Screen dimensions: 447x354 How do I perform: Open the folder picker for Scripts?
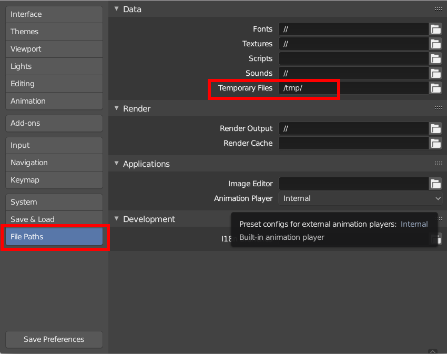[435, 58]
